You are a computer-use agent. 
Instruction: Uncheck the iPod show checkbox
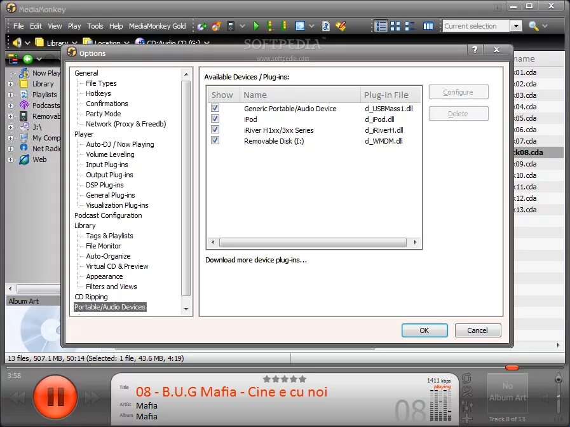tap(215, 118)
